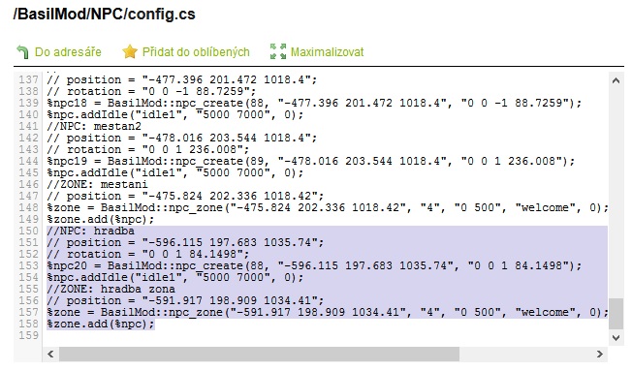Click the green maximize arrows icon

click(x=278, y=51)
